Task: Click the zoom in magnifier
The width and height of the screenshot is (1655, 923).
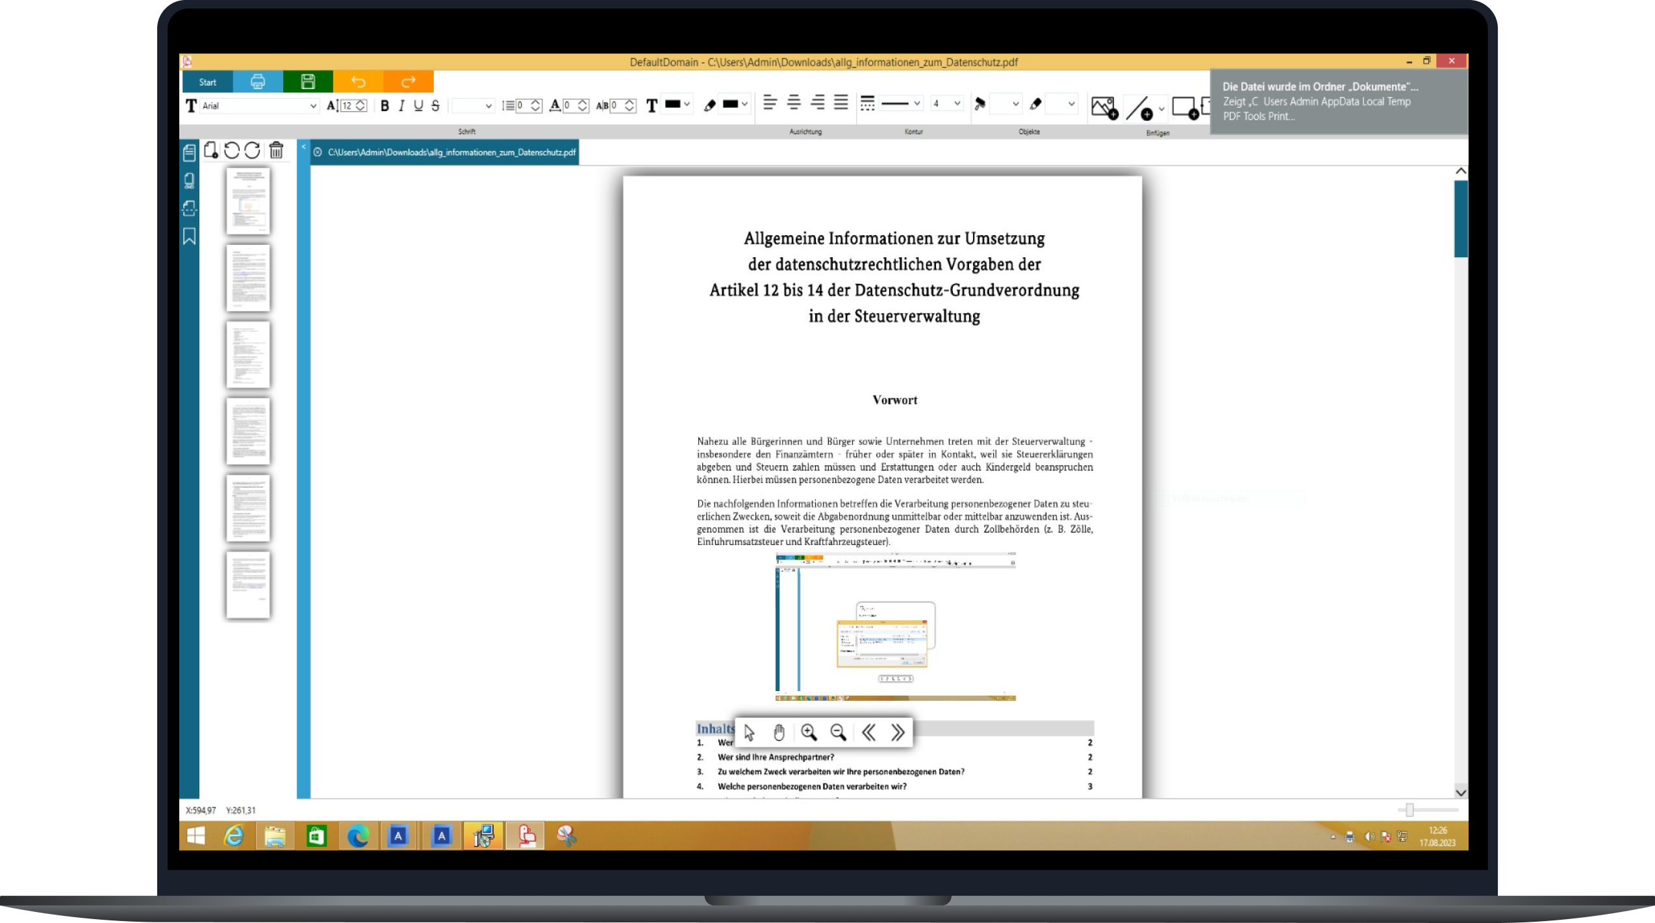Action: coord(809,733)
